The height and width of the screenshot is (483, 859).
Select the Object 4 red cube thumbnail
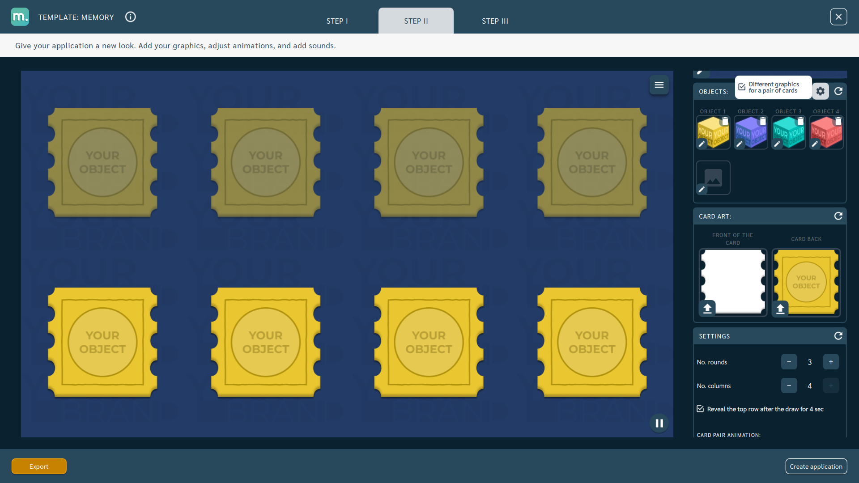(826, 133)
